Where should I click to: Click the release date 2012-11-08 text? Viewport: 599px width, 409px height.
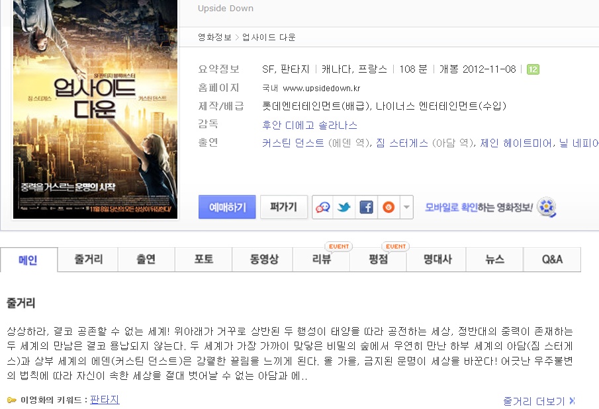[x=489, y=69]
